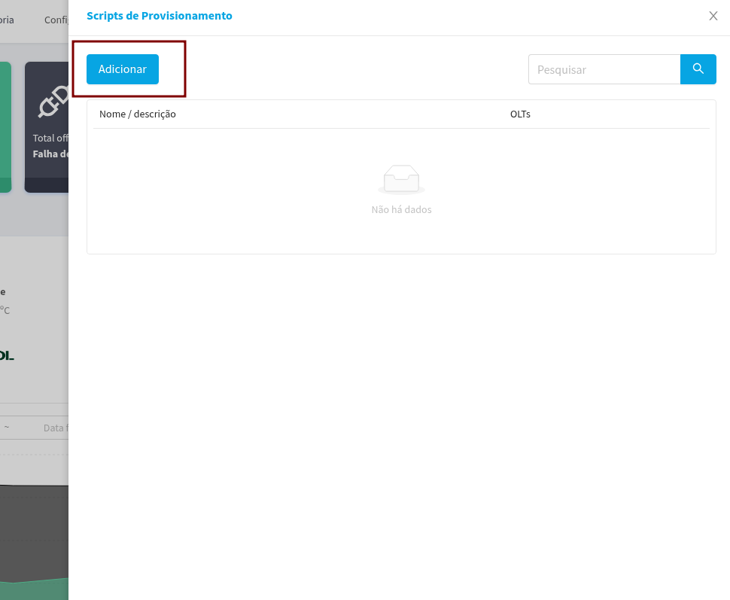Viewport: 730px width, 600px height.
Task: Click the Scripts de Provisionamento title
Action: pos(159,16)
